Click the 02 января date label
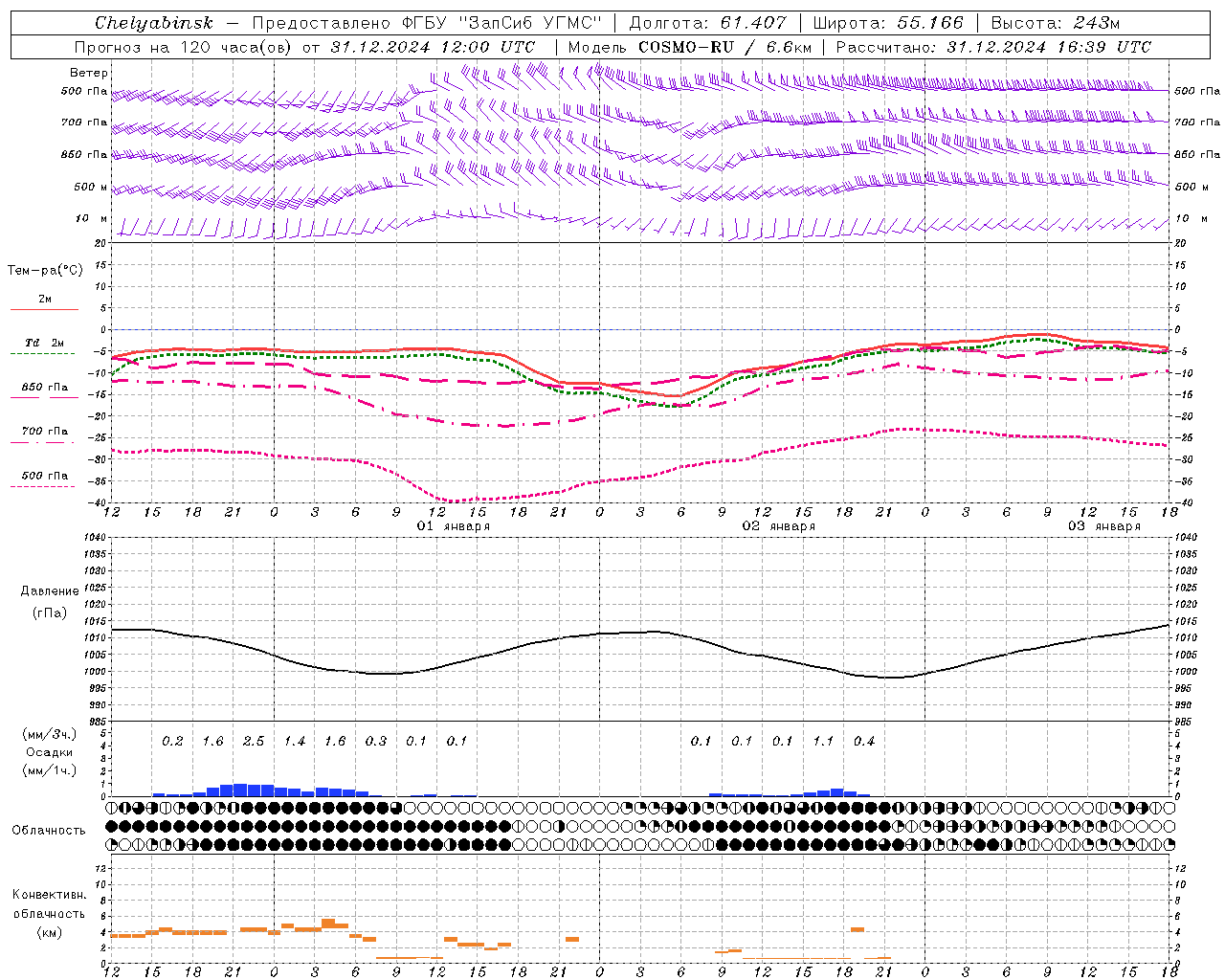 point(779,525)
